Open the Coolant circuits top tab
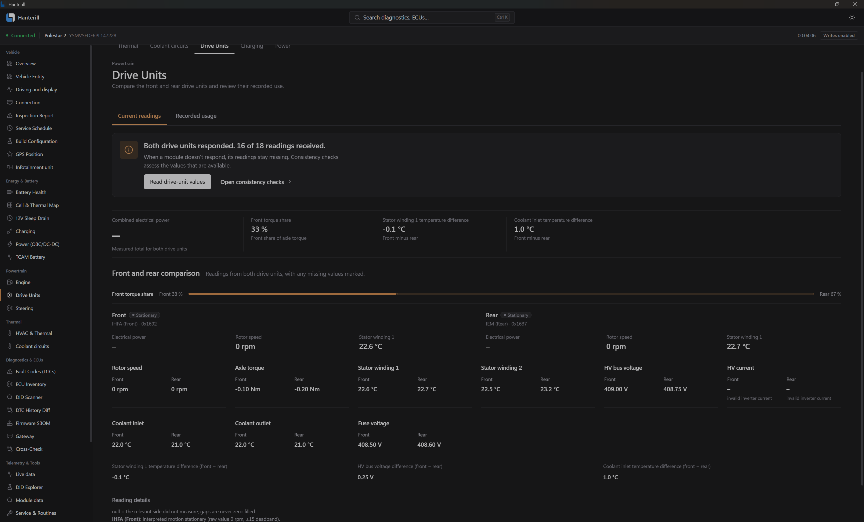The width and height of the screenshot is (864, 522). 169,46
